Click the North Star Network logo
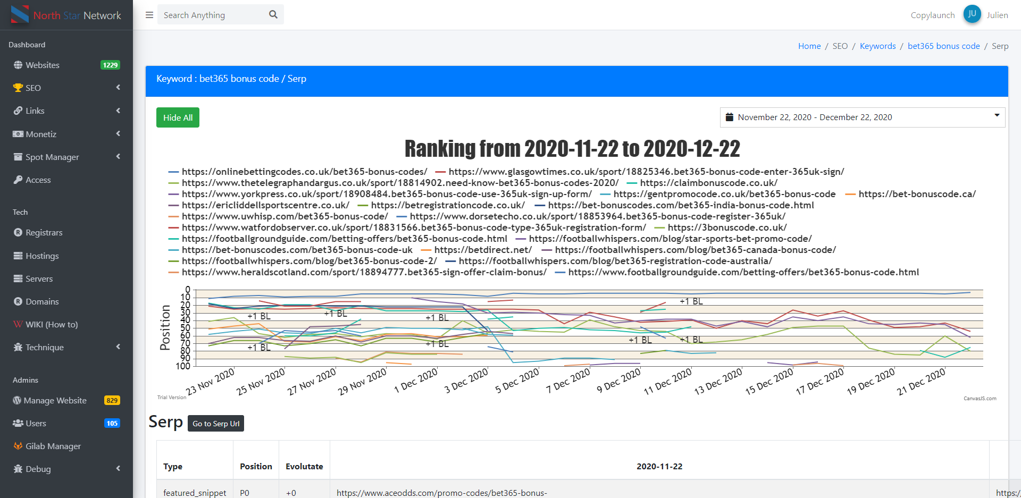This screenshot has width=1021, height=498. [66, 15]
